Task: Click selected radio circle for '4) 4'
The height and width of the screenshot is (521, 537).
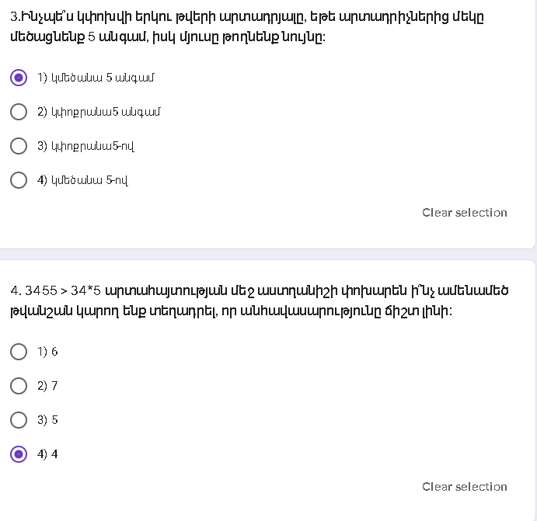Action: [19, 454]
